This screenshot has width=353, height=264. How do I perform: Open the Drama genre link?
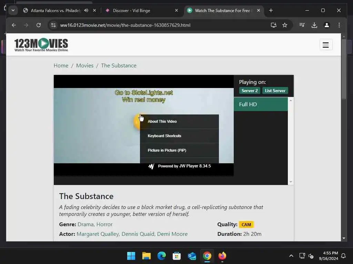pyautogui.click(x=85, y=224)
